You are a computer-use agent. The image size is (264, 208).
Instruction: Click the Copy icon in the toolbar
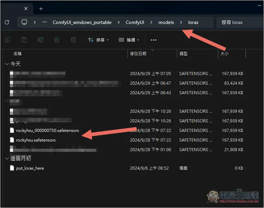point(8,40)
